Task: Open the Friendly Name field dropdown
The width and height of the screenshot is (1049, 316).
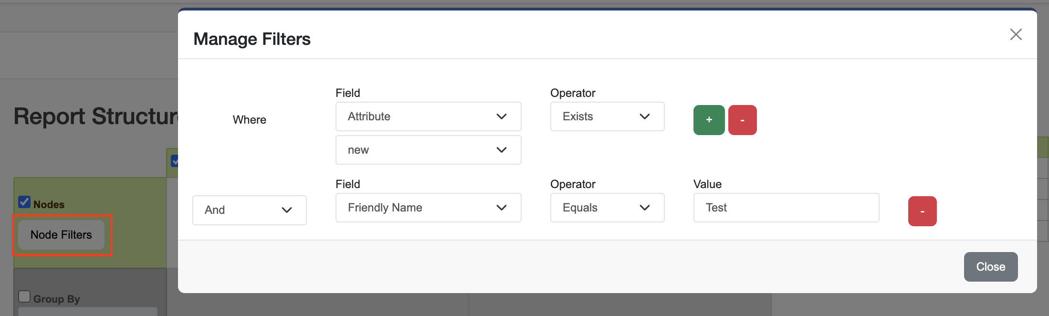Action: click(428, 208)
